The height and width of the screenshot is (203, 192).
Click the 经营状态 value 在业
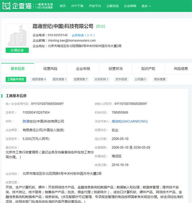(x=115, y=130)
